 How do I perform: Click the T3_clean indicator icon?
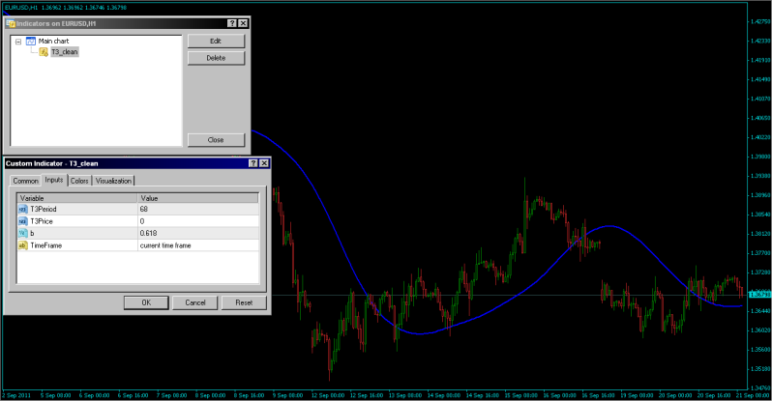pyautogui.click(x=44, y=51)
